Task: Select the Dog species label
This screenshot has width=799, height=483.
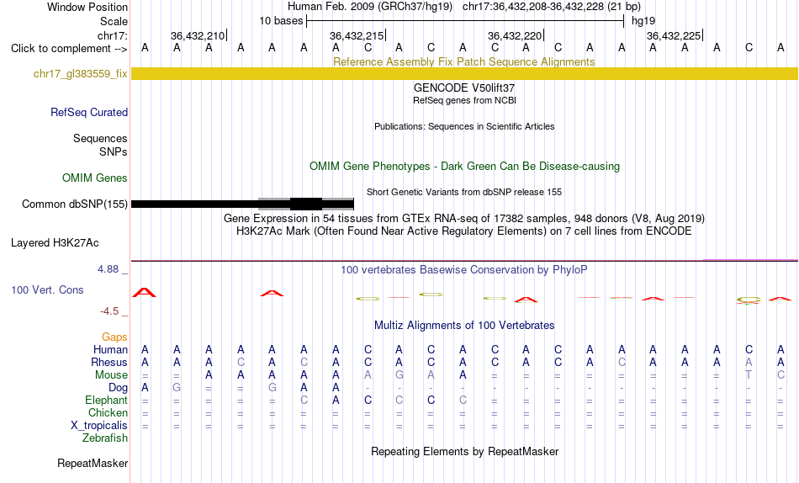Action: [118, 388]
